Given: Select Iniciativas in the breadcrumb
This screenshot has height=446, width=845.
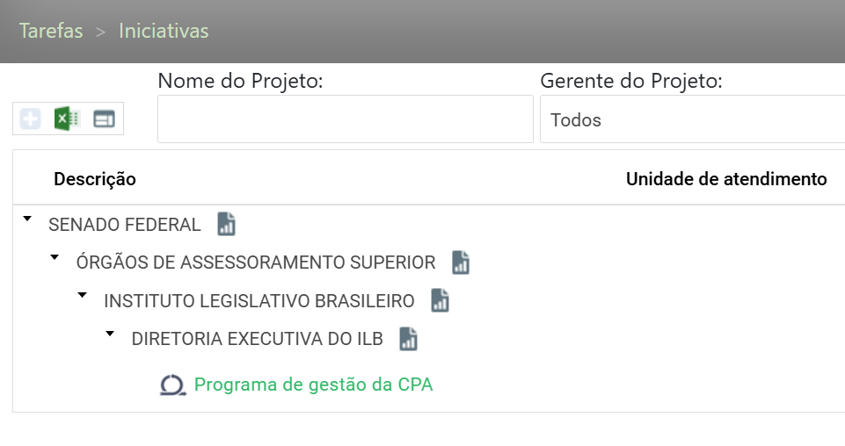Looking at the screenshot, I should pos(164,32).
